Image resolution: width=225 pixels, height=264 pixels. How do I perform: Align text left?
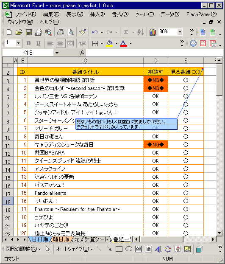[50, 43]
